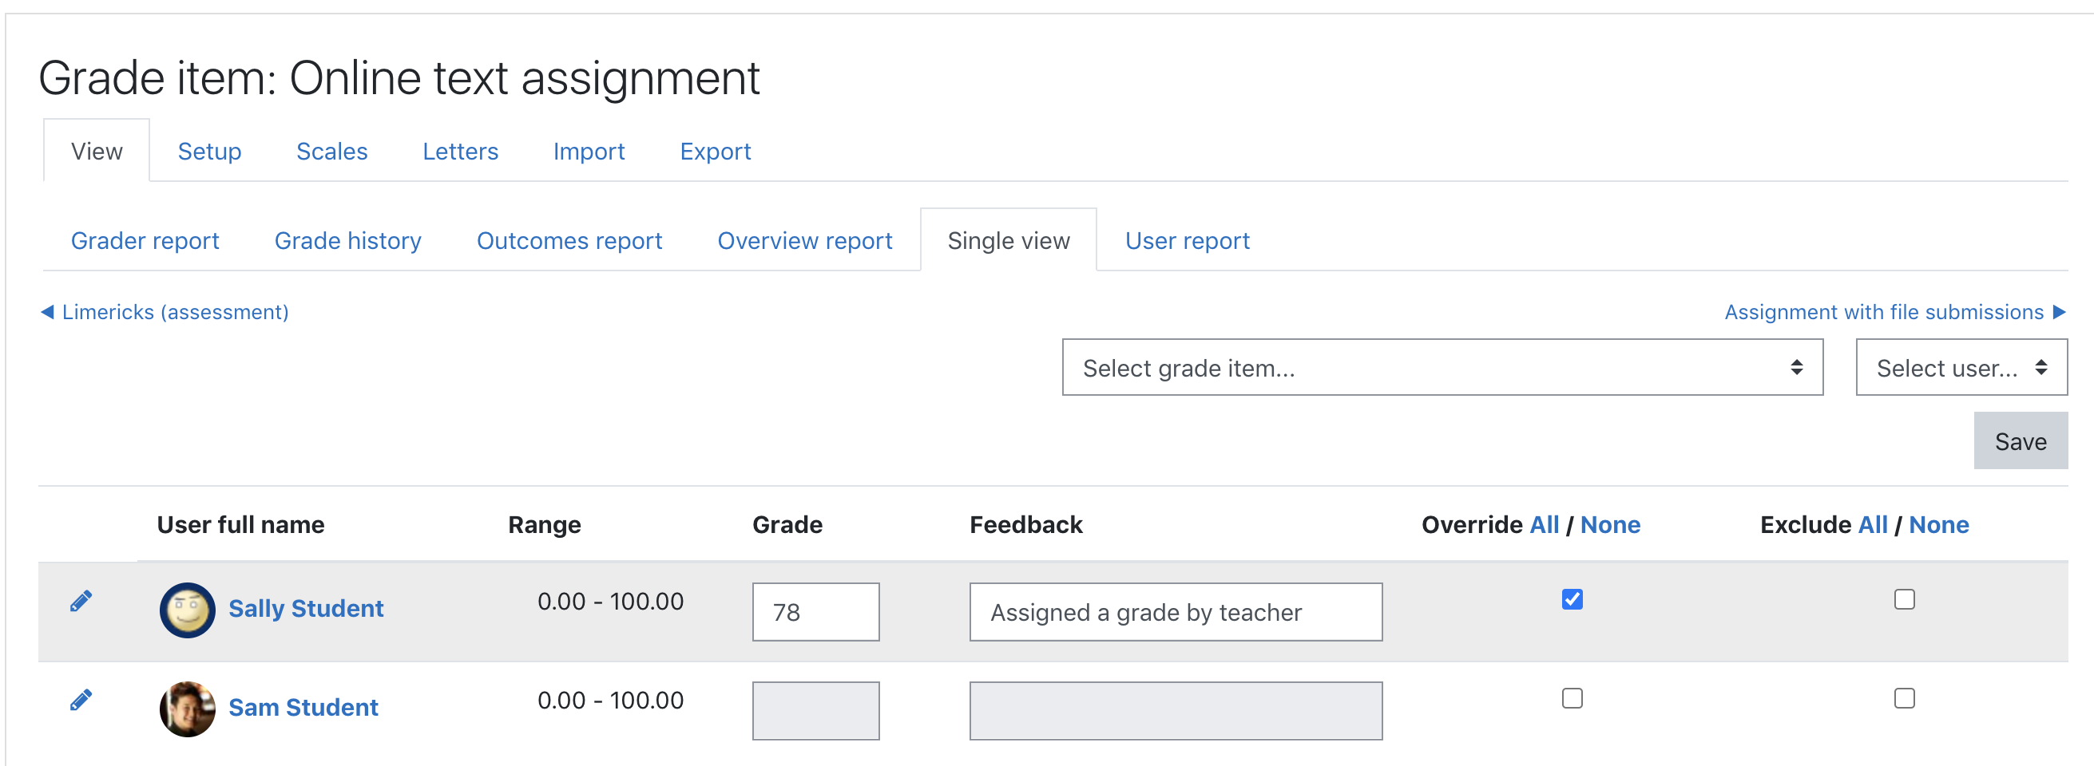Screen dimensions: 2094x766
Task: Click the Override None link
Action: point(1609,525)
